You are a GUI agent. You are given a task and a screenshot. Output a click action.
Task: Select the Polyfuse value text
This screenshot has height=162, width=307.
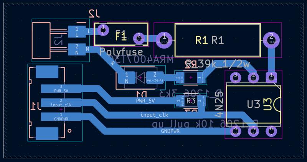[x=121, y=52]
